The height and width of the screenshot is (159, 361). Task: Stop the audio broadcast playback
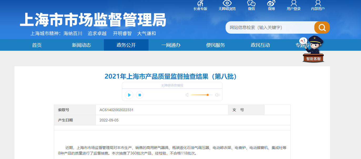coord(140,95)
